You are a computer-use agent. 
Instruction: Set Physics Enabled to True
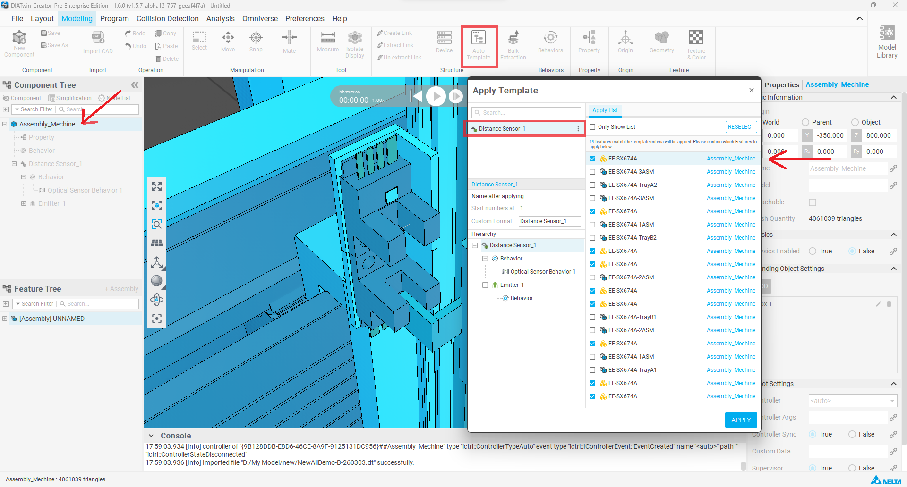pos(813,251)
